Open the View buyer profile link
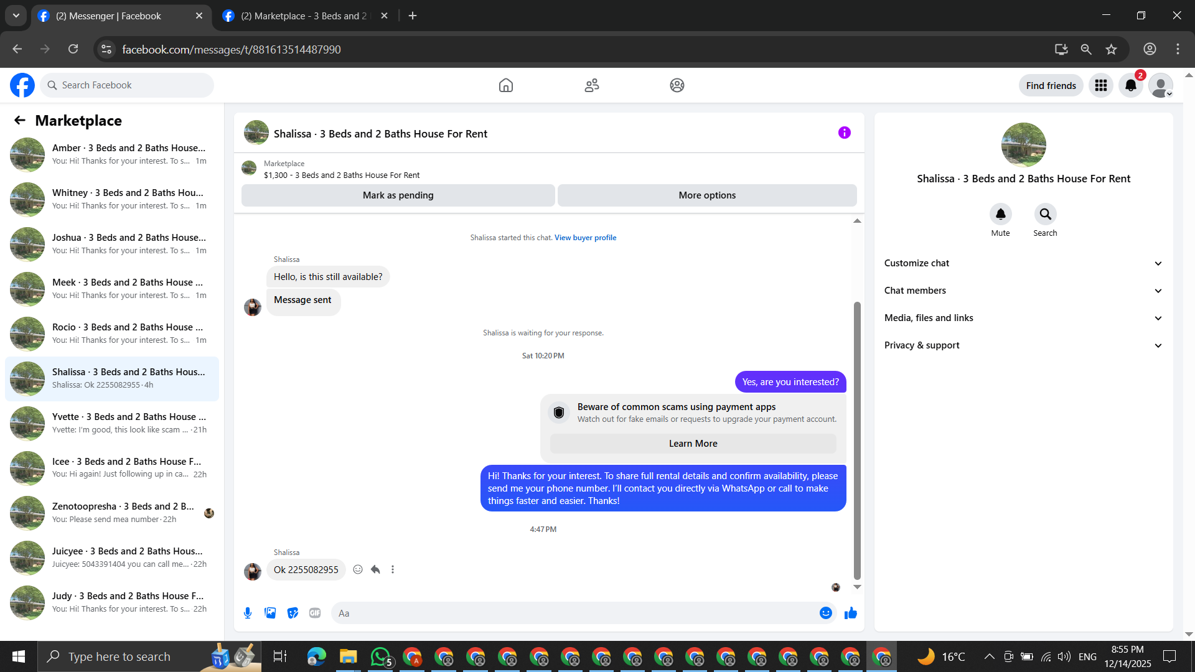 (585, 238)
